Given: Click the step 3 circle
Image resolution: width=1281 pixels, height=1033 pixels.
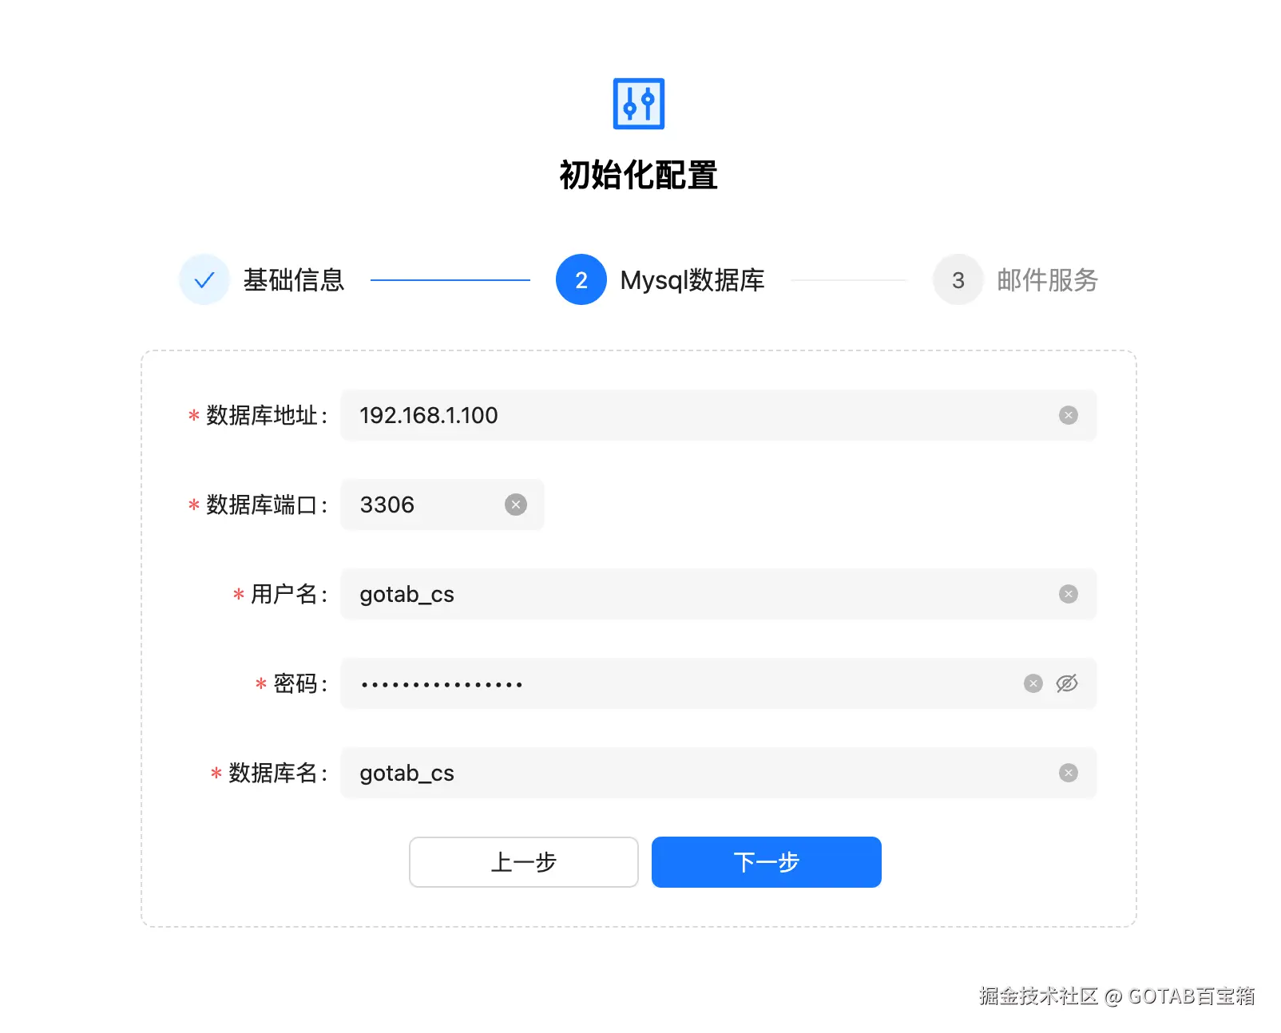Looking at the screenshot, I should pyautogui.click(x=958, y=280).
